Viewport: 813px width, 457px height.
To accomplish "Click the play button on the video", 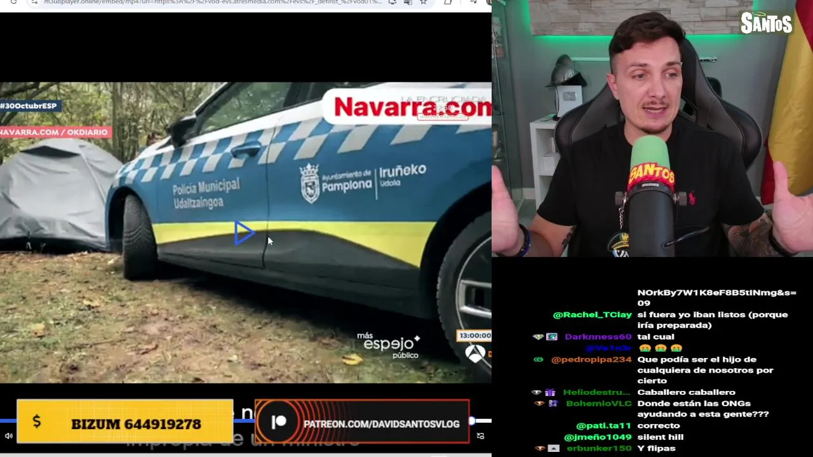I will 244,233.
